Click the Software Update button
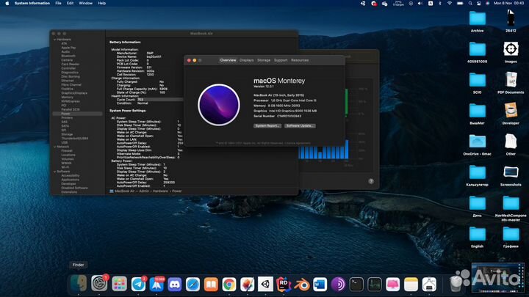 point(300,126)
